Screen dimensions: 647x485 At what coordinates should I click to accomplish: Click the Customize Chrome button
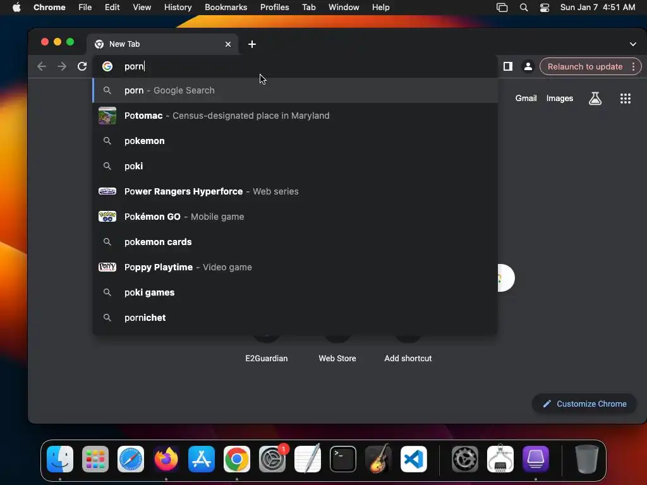pos(584,404)
